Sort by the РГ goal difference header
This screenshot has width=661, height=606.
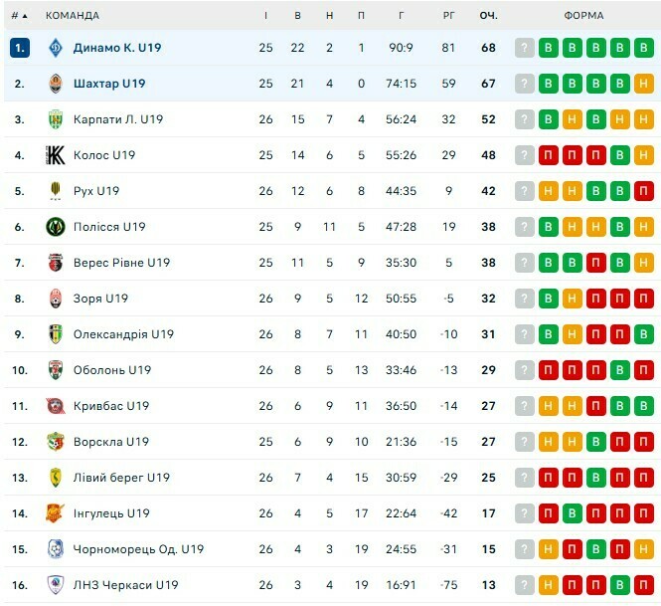pos(448,16)
